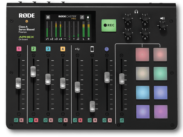Solo channel 3 with its green button
This screenshot has width=183, height=137.
coord(45,120)
